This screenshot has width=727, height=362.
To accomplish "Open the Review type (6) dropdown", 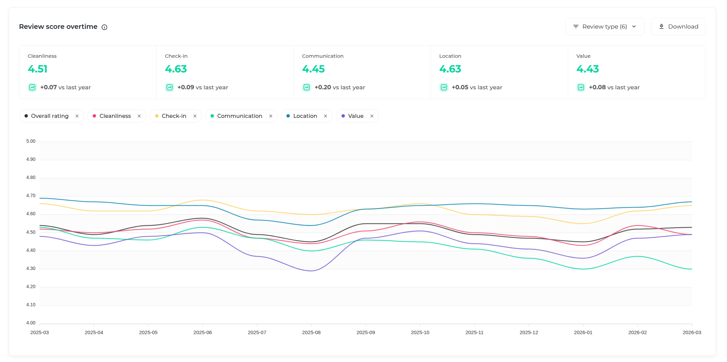I will pos(604,27).
